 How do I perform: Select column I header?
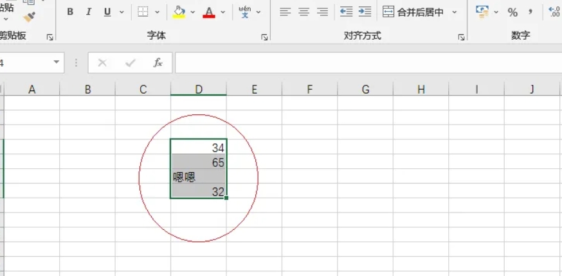476,89
